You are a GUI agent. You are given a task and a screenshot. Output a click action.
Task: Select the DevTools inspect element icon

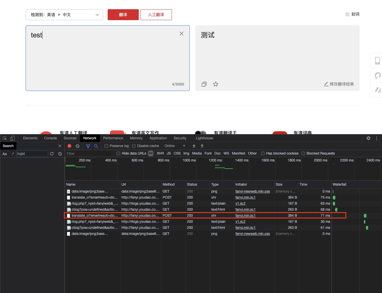(5, 138)
